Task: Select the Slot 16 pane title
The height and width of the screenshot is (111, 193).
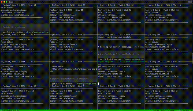Action: (164, 5)
